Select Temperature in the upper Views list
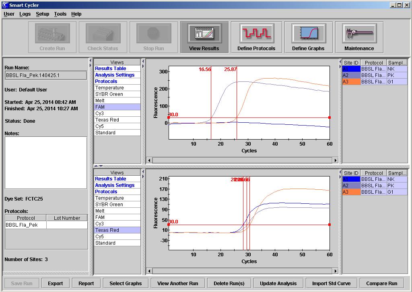Image resolution: width=412 pixels, height=292 pixels. pos(117,88)
